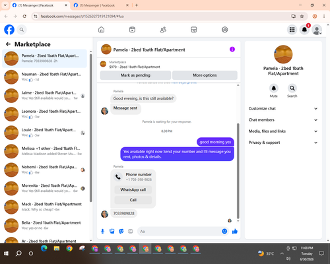Expand the Customize chat section
This screenshot has width=330, height=264.
pos(283,108)
